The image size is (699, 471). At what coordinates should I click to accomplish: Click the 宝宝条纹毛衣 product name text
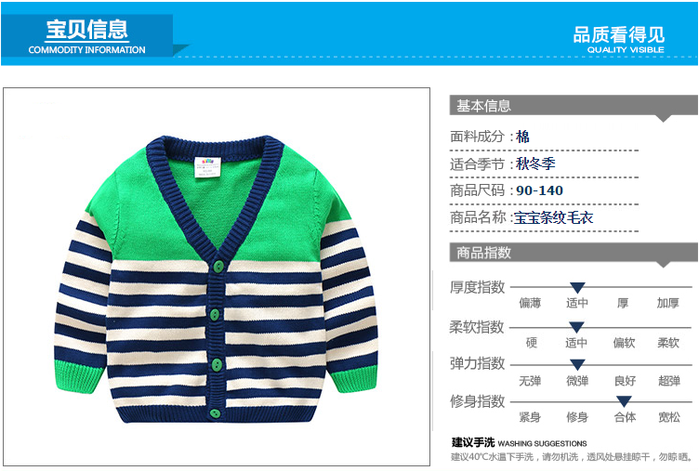coord(554,218)
